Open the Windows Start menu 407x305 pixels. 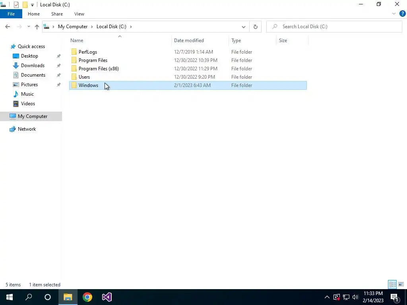tap(10, 297)
